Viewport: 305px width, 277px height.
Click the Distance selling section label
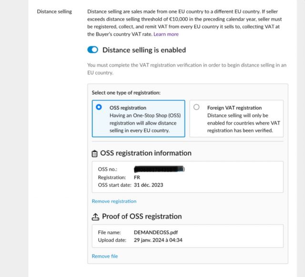coord(54,11)
